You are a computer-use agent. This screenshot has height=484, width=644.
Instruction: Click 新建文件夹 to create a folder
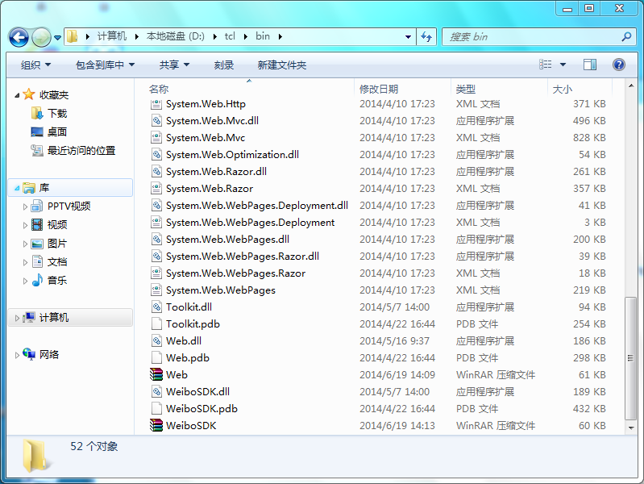[x=282, y=65]
